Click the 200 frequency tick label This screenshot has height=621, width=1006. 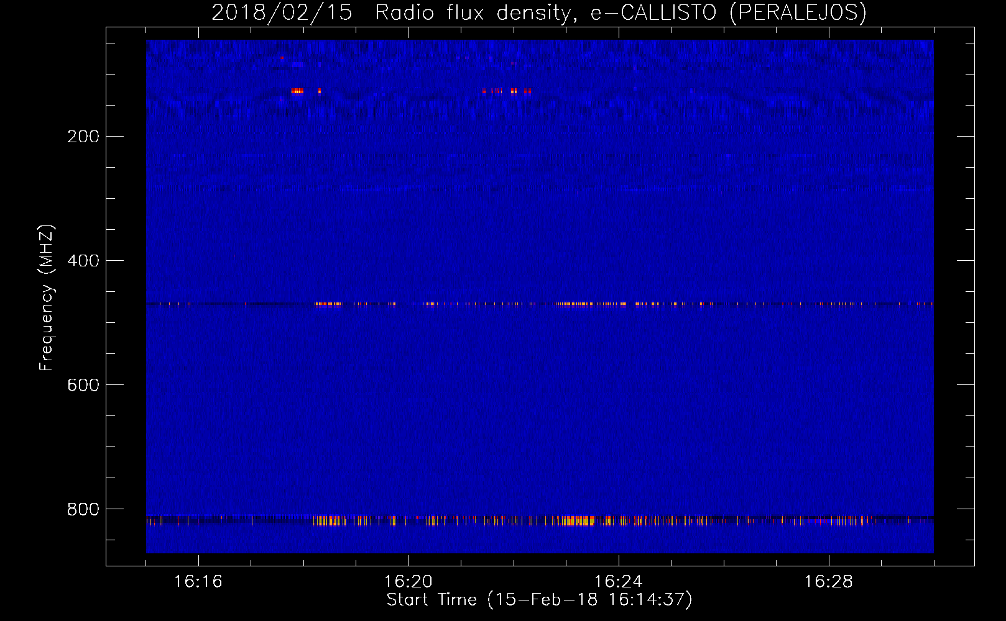tap(83, 137)
